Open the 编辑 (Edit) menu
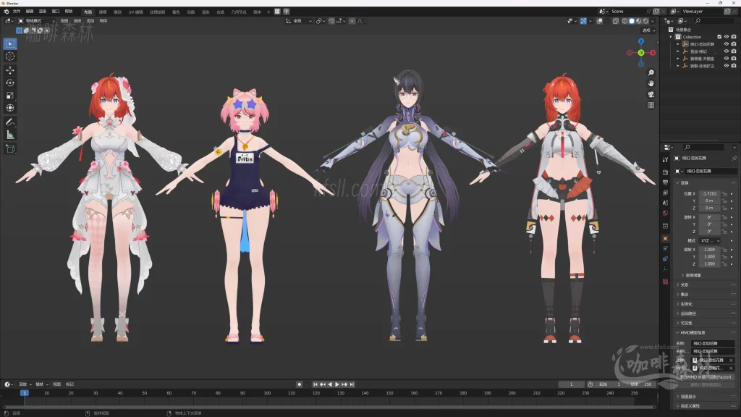The width and height of the screenshot is (741, 417). [30, 12]
